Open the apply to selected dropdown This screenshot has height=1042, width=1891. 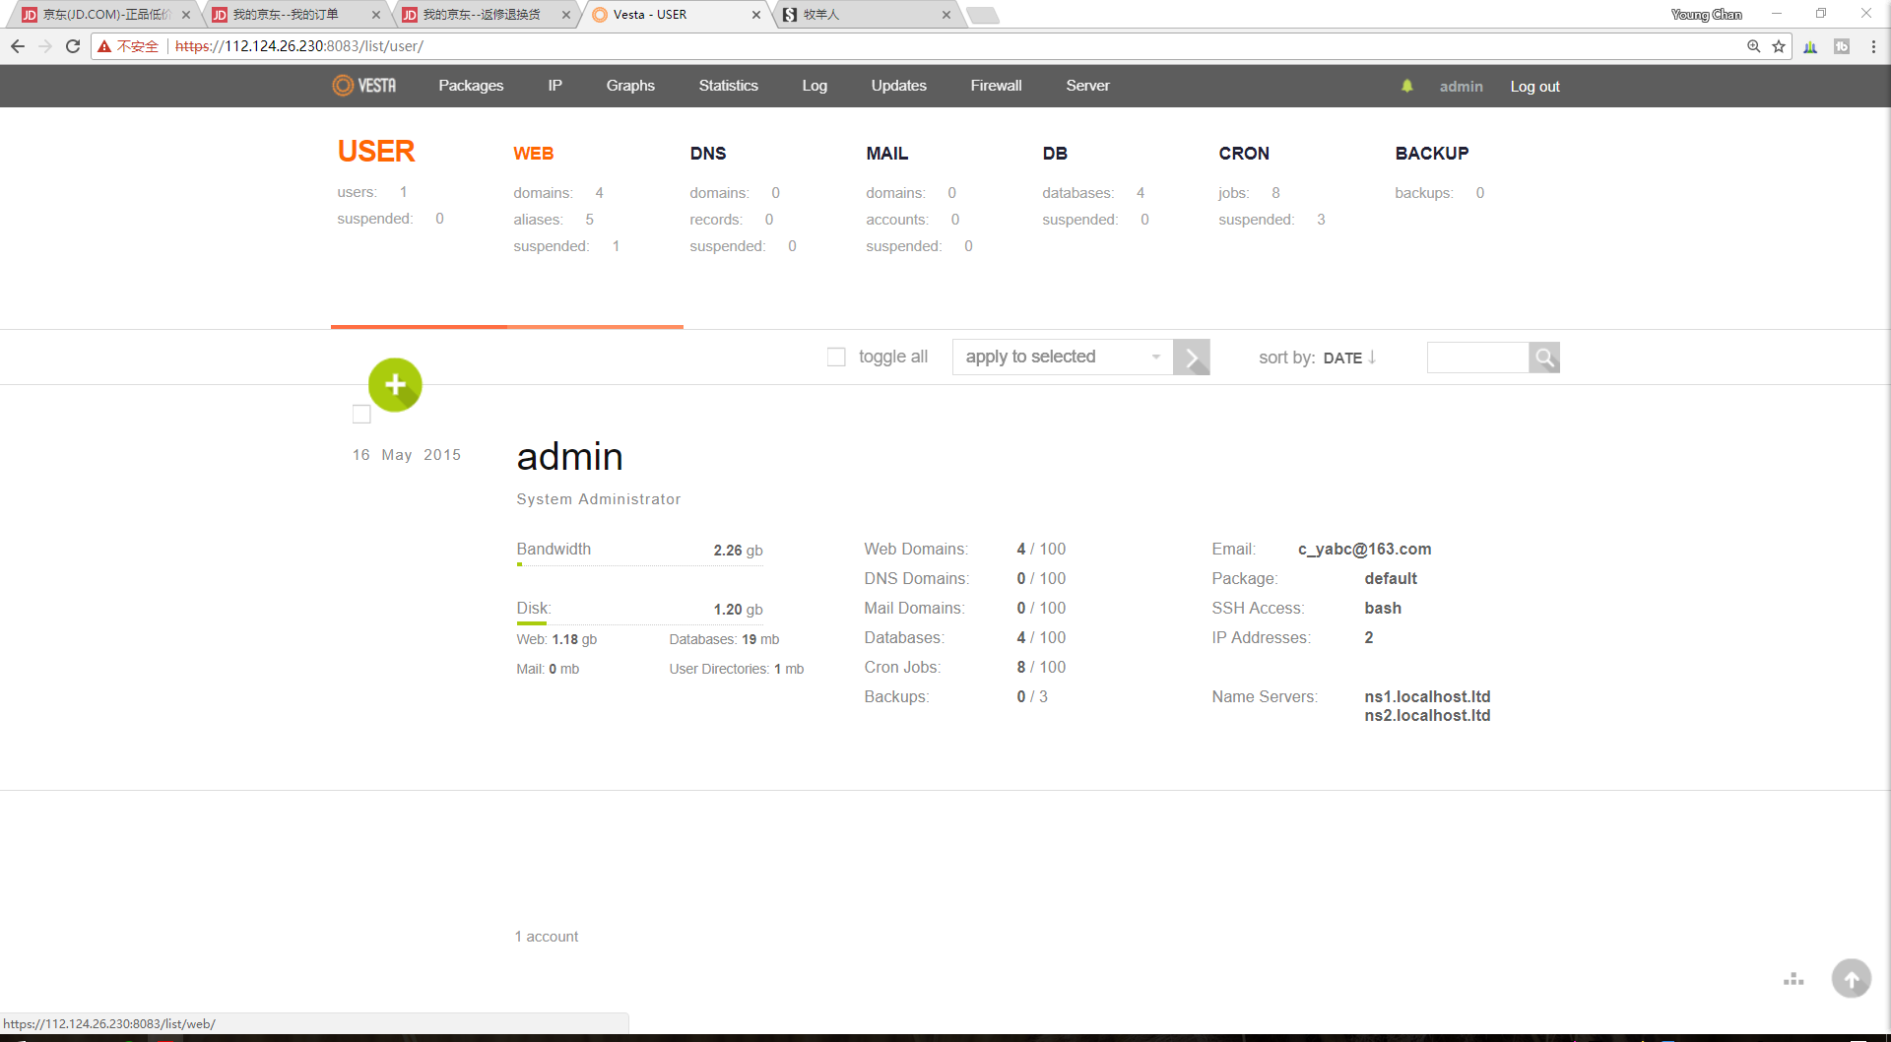(x=1062, y=357)
